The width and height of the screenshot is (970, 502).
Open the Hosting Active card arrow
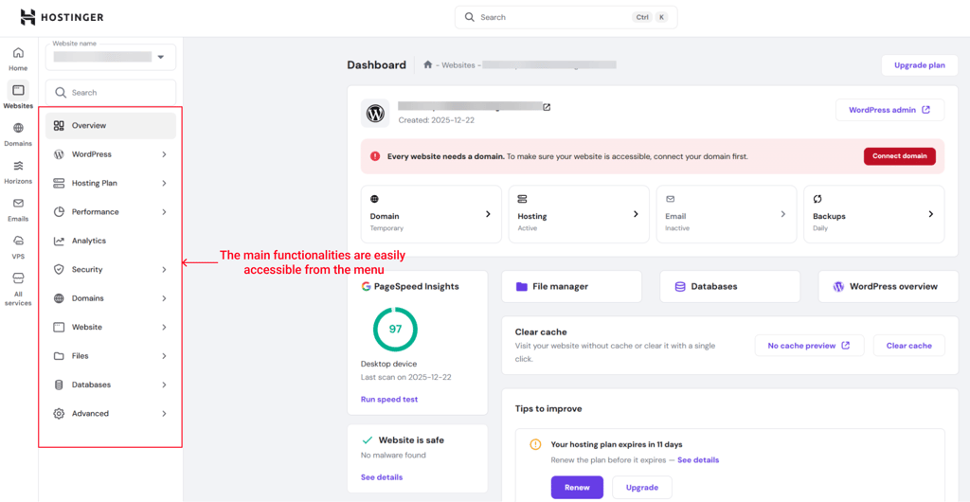tap(636, 214)
